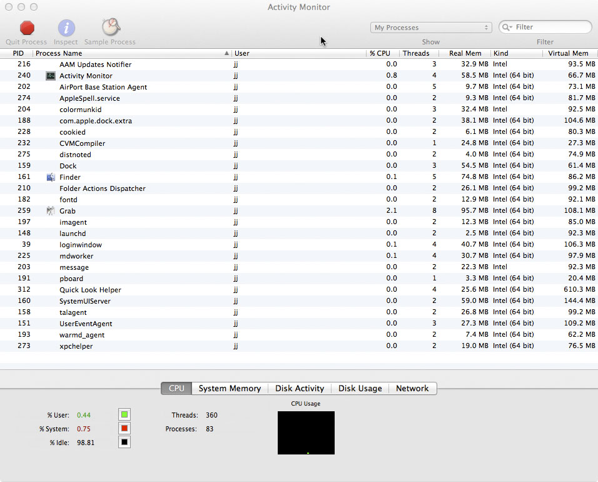Click the red Quit Process icon
The width and height of the screenshot is (598, 482).
point(27,28)
